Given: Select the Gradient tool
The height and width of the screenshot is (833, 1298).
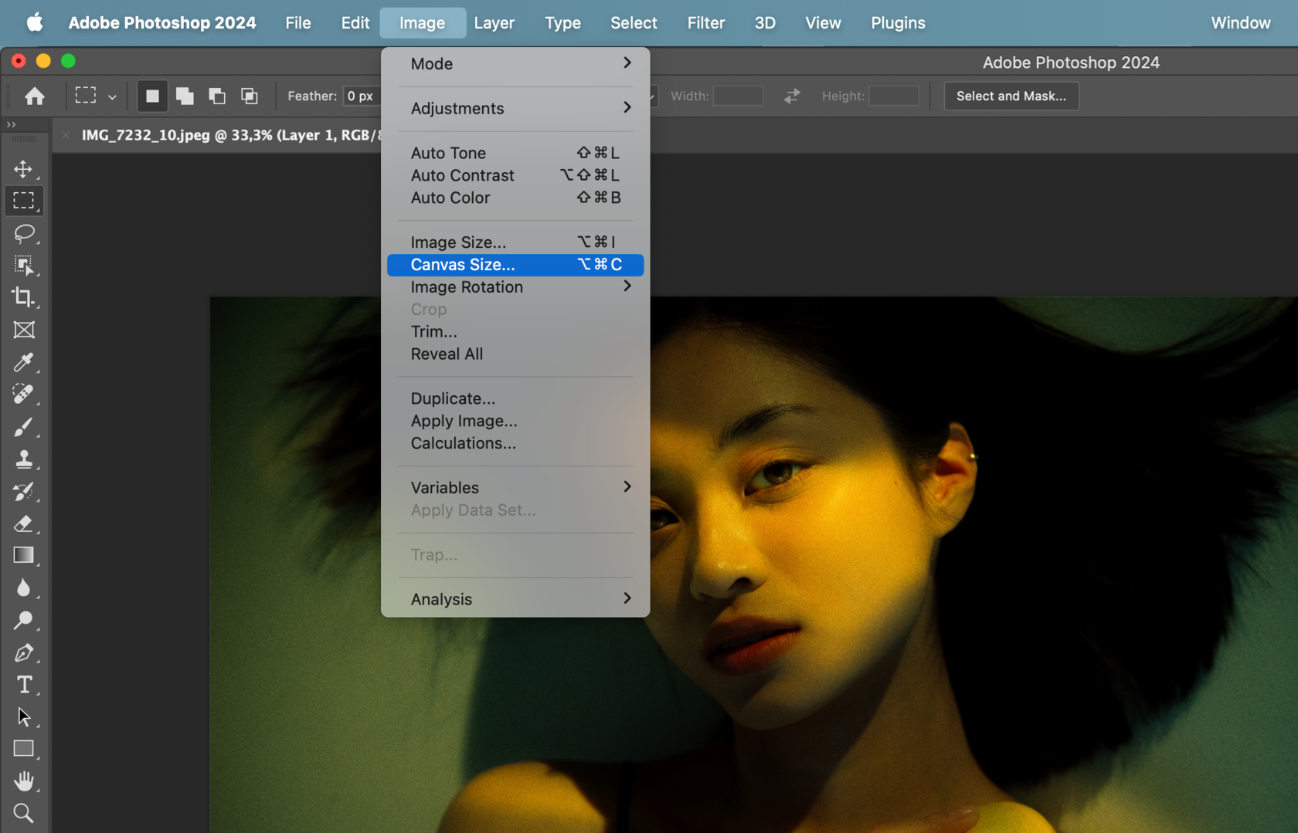Looking at the screenshot, I should [x=24, y=555].
